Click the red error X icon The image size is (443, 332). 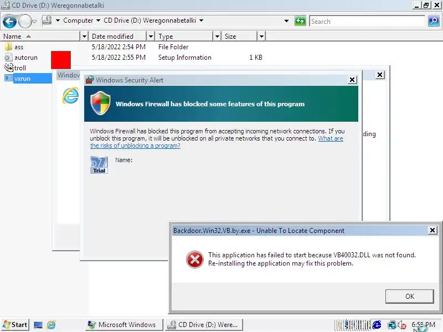(195, 260)
